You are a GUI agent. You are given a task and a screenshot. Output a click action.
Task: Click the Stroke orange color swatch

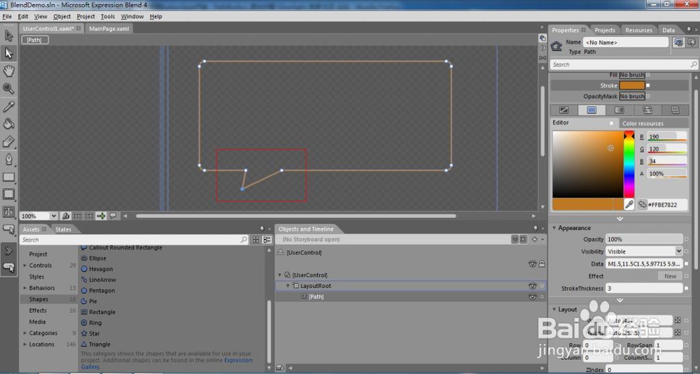click(x=631, y=85)
